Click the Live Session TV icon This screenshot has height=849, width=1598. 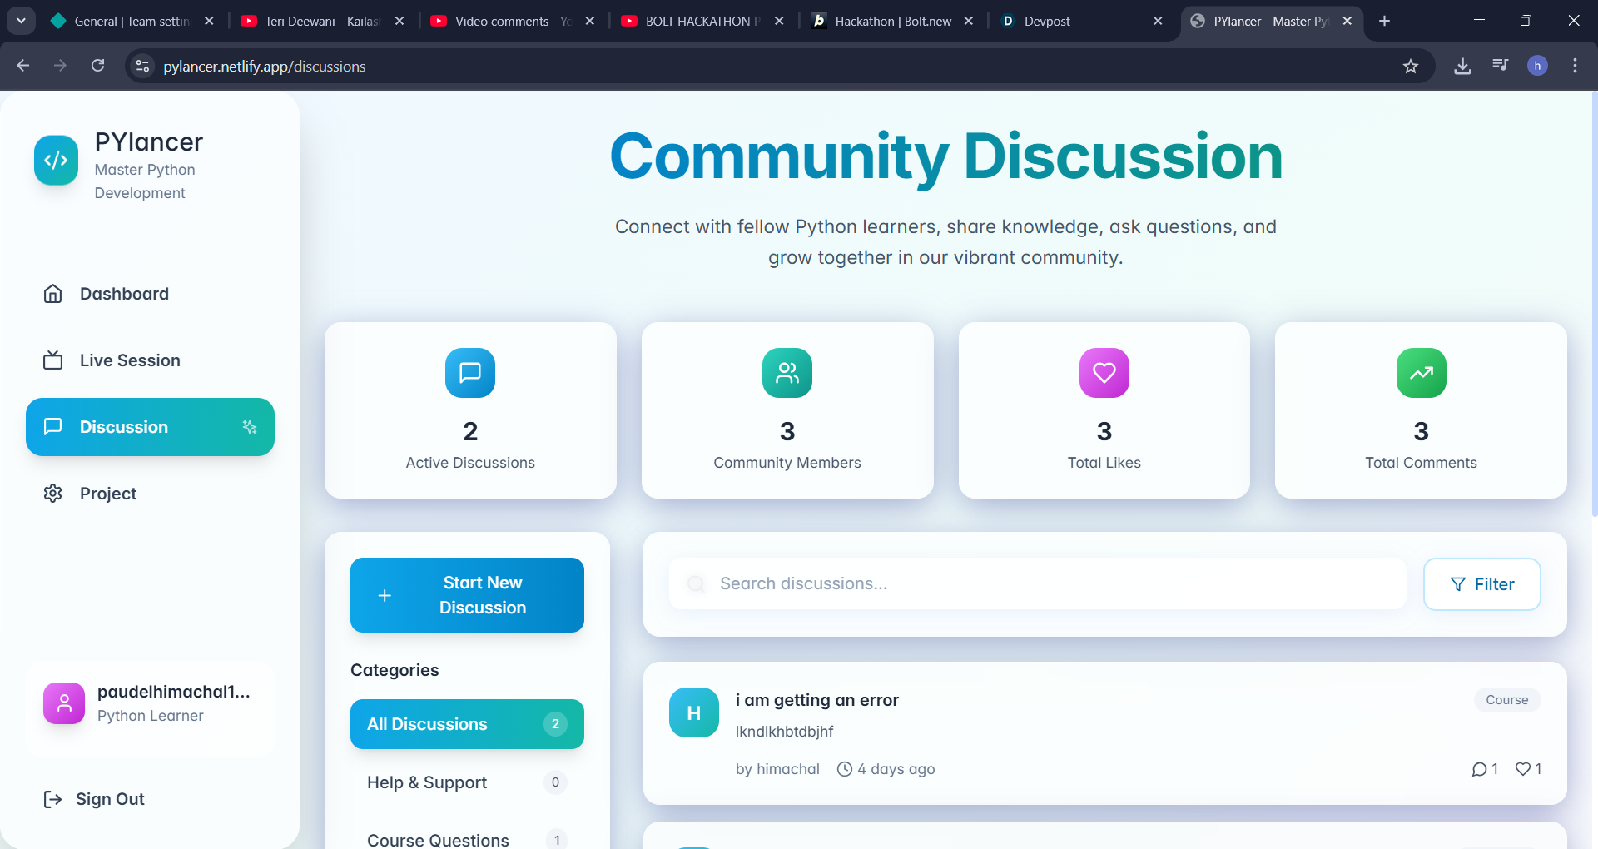(x=52, y=360)
